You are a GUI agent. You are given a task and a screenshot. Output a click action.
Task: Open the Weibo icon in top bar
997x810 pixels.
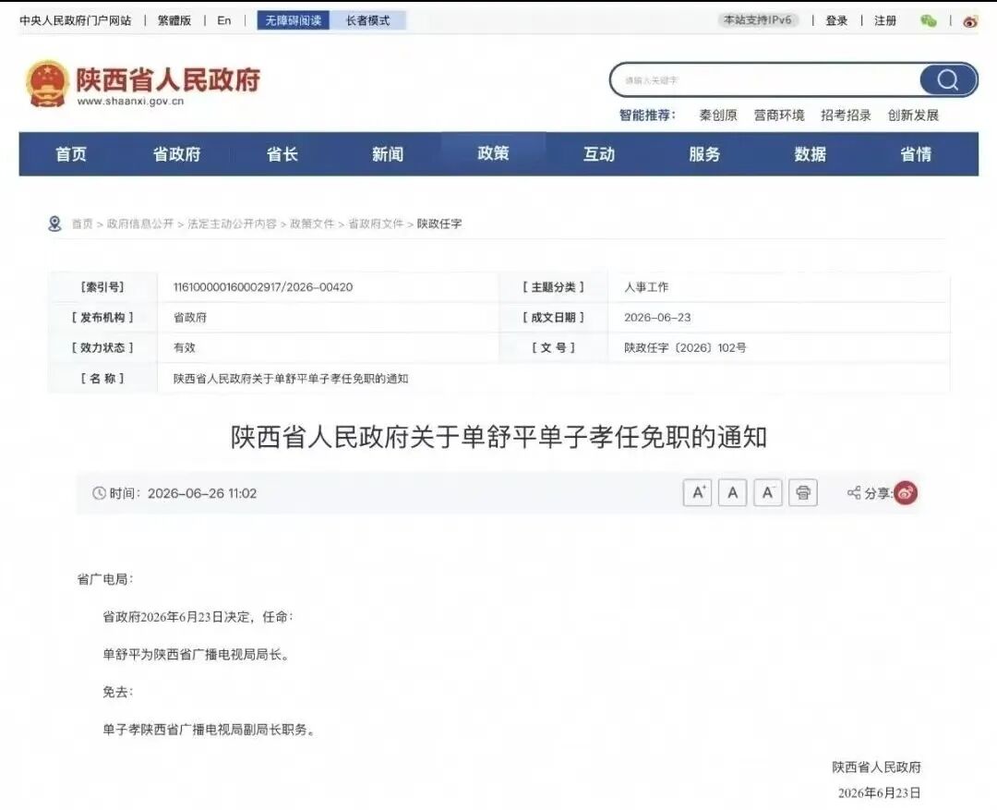tap(969, 21)
